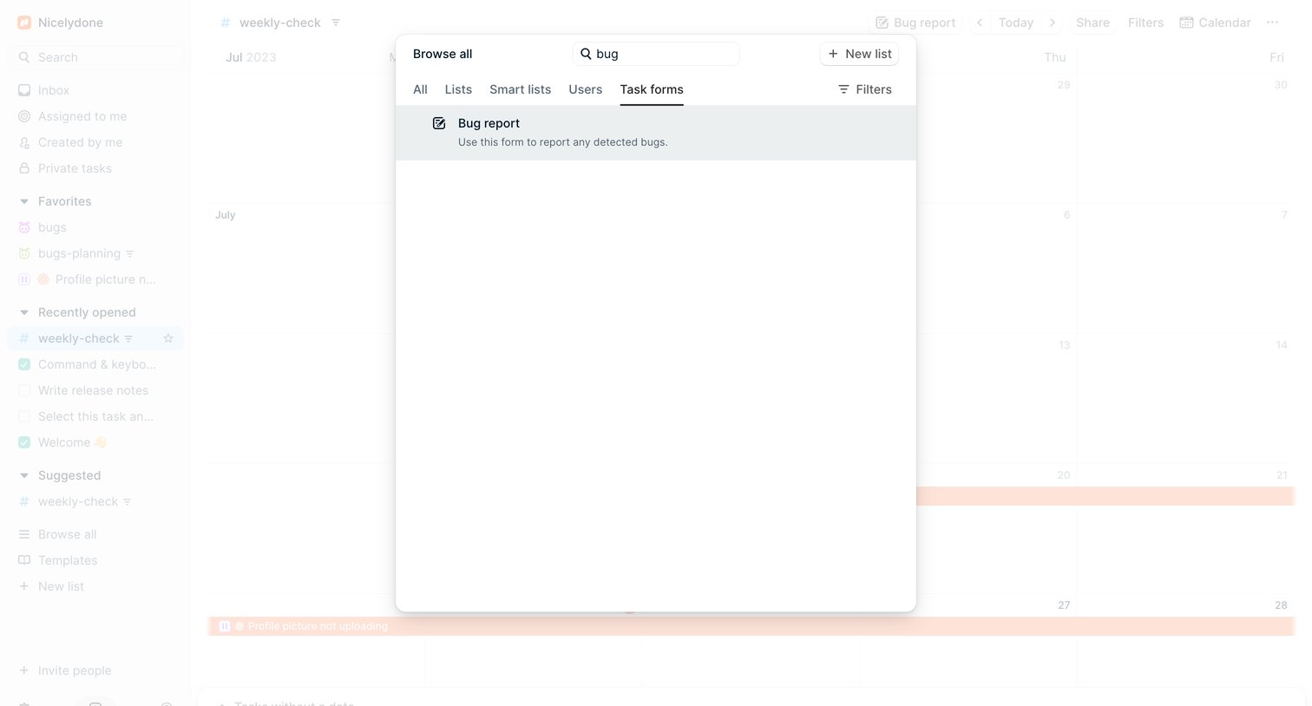
Task: Open the more options ellipsis menu
Action: tap(1272, 23)
